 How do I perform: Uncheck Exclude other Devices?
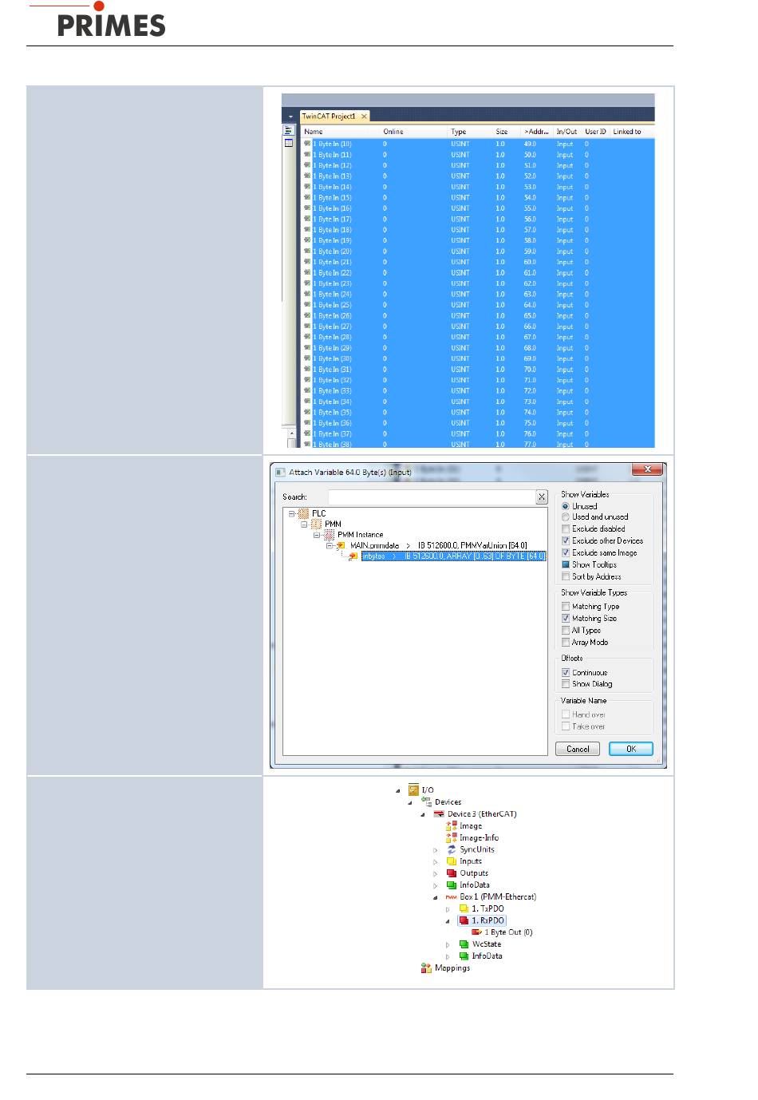click(566, 540)
